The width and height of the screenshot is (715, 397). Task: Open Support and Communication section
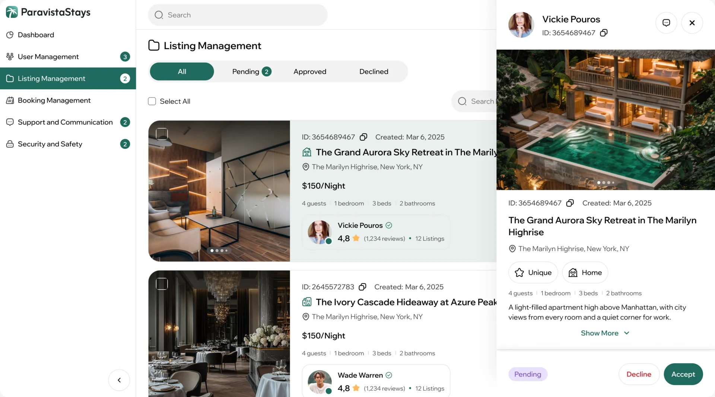click(68, 122)
